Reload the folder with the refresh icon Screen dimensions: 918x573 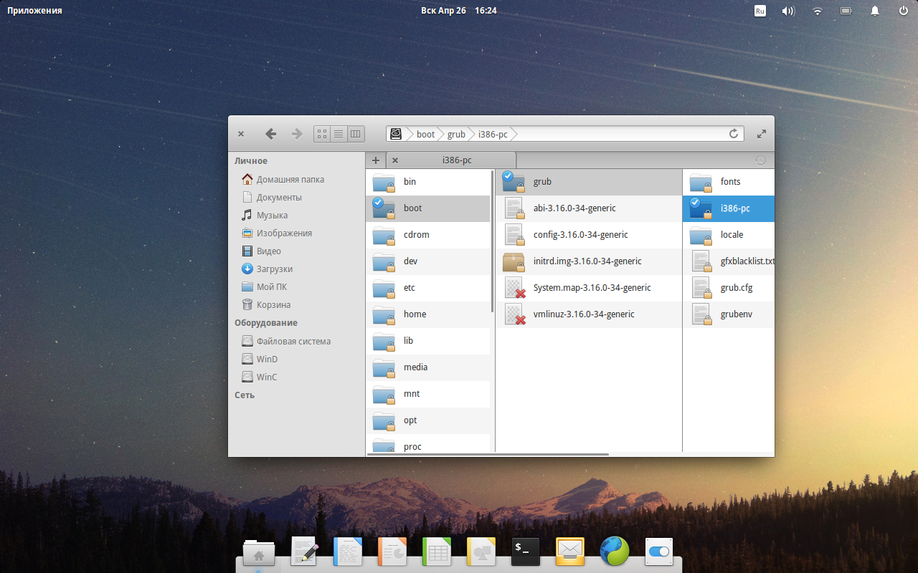point(733,134)
